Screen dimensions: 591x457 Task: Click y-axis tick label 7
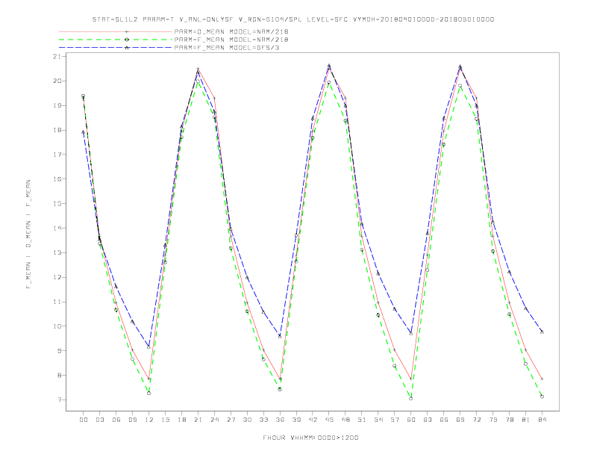coord(60,400)
